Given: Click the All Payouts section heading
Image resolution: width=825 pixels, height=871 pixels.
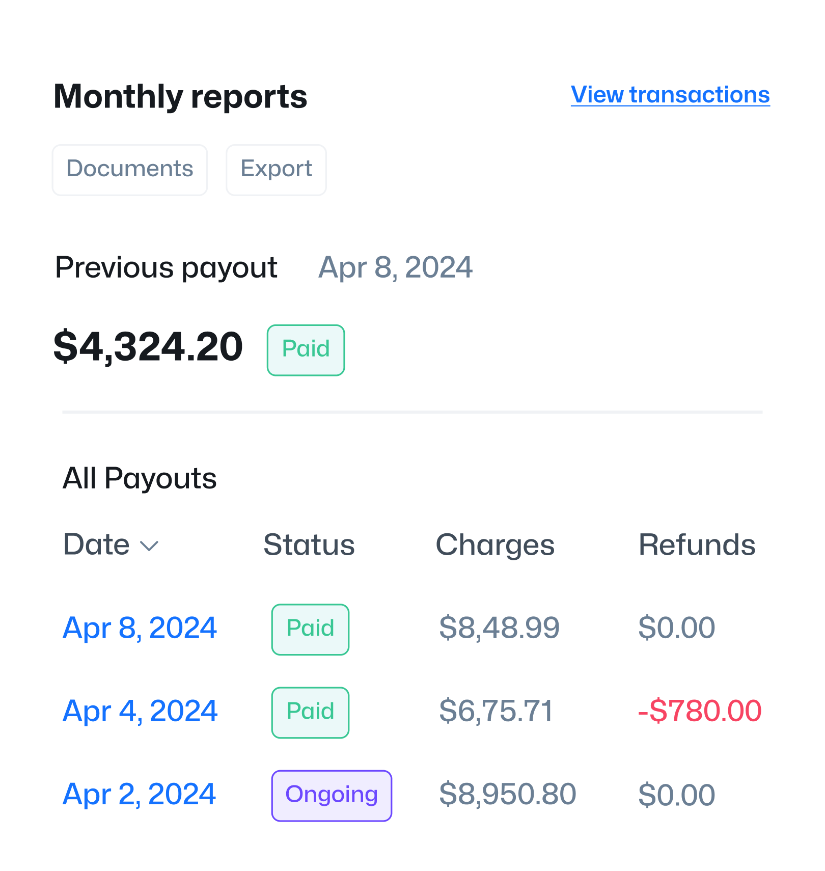Looking at the screenshot, I should tap(140, 478).
